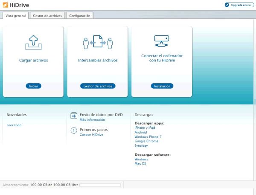Click the computer network connection icon
This screenshot has width=256, height=195.
[x=161, y=41]
